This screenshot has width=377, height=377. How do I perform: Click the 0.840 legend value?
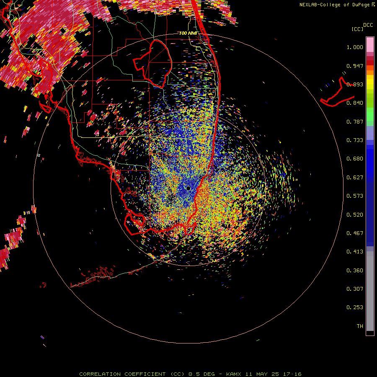click(x=355, y=103)
